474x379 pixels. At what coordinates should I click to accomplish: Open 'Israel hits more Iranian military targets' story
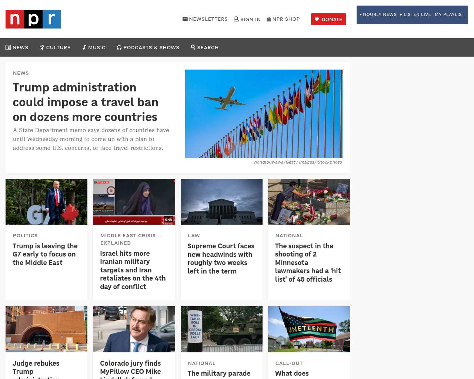tap(133, 270)
